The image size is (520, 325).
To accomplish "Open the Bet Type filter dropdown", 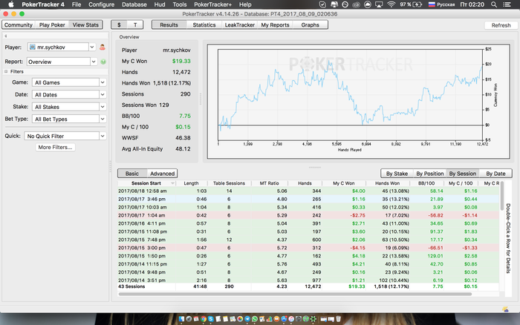I will pyautogui.click(x=69, y=119).
